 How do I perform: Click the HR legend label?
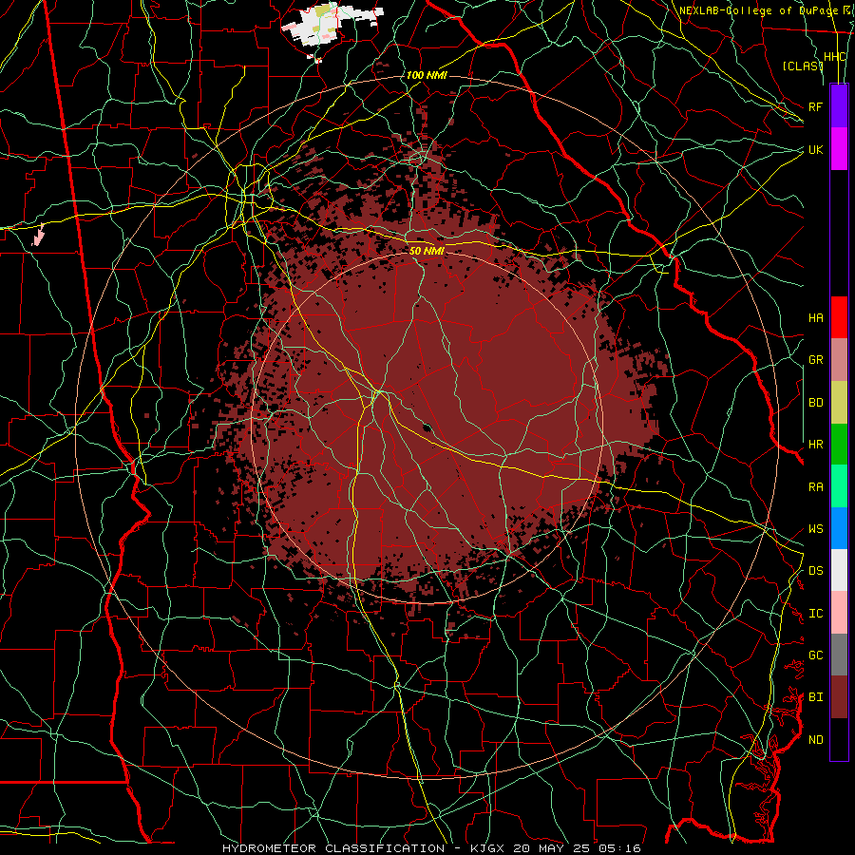click(815, 445)
